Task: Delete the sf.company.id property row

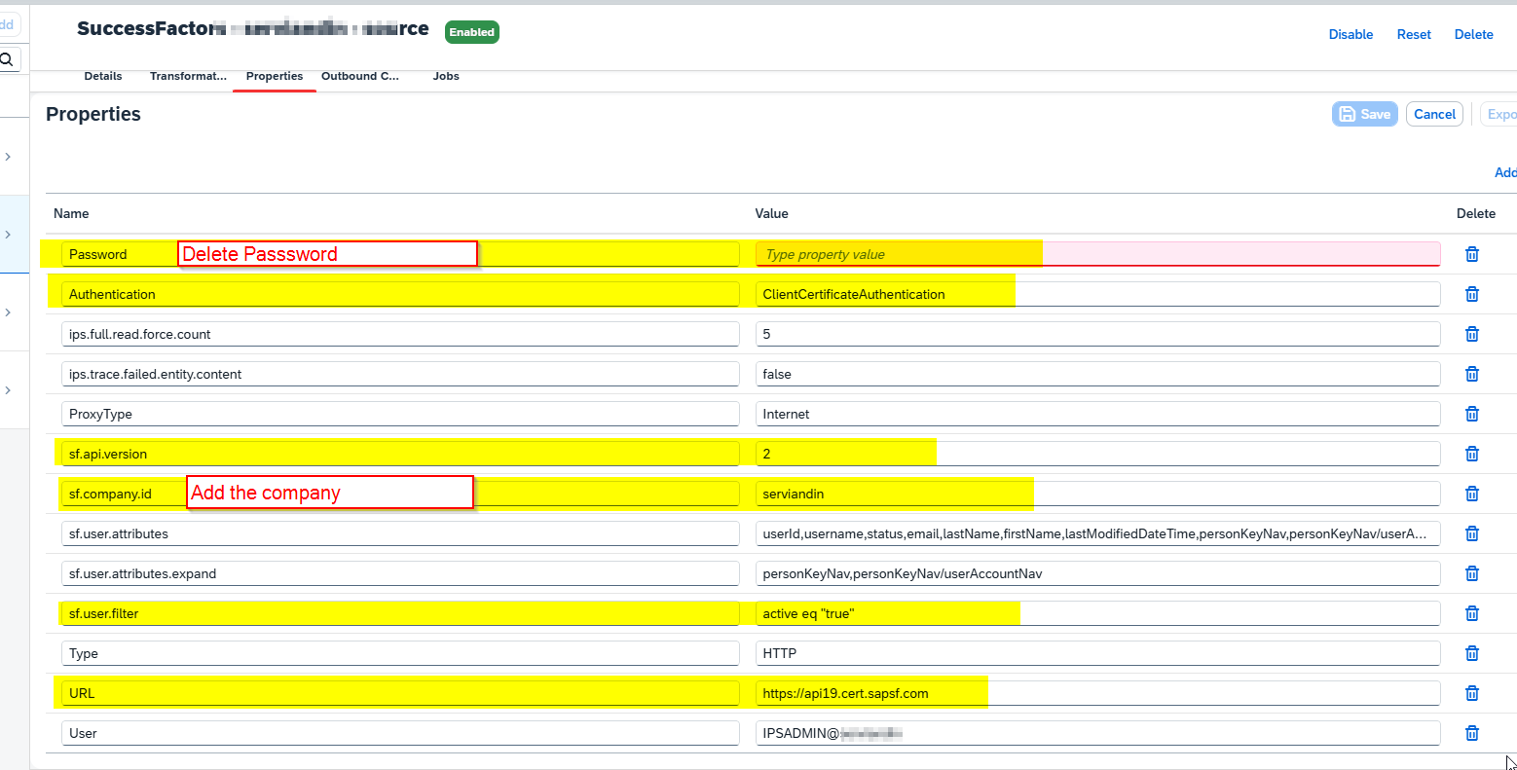Action: tap(1472, 494)
